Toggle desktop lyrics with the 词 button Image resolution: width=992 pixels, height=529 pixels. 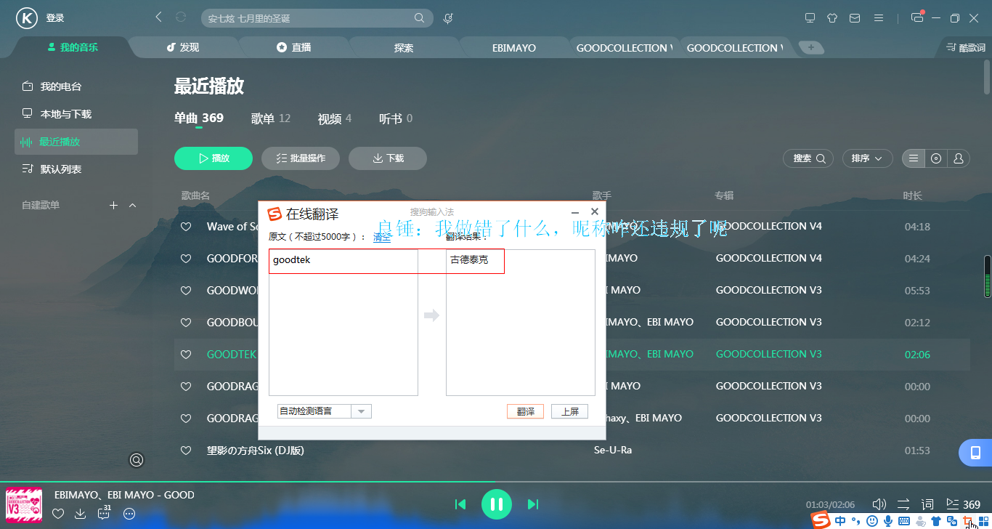tap(927, 504)
